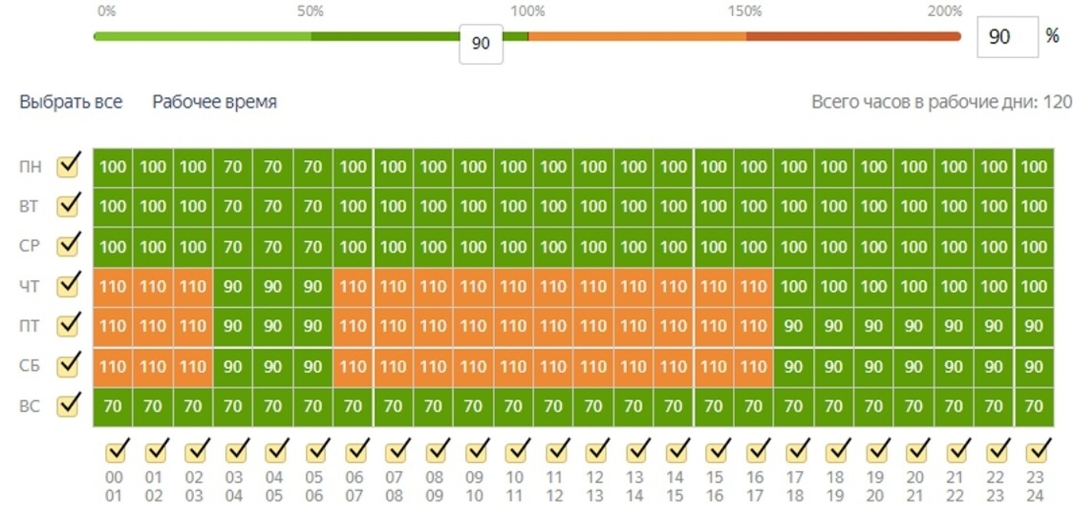Select the Monday 03–04 cell showing 70
The width and height of the screenshot is (1073, 529).
[x=233, y=167]
